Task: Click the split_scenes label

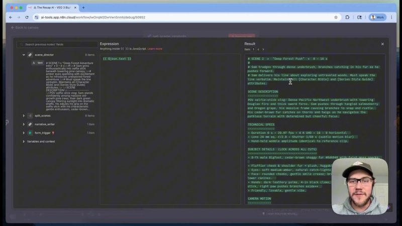Action: pos(43,116)
